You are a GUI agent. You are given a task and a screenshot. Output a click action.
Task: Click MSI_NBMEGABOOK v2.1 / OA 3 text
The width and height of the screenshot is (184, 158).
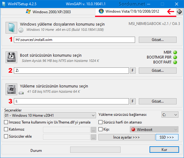point(154,24)
